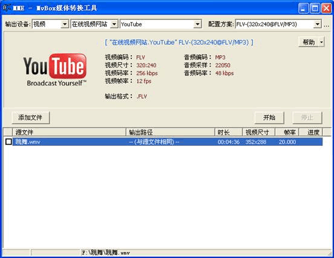Viewport: 334px width, 258px height.
Task: Minimize the MvBox window
Action: (x=303, y=8)
